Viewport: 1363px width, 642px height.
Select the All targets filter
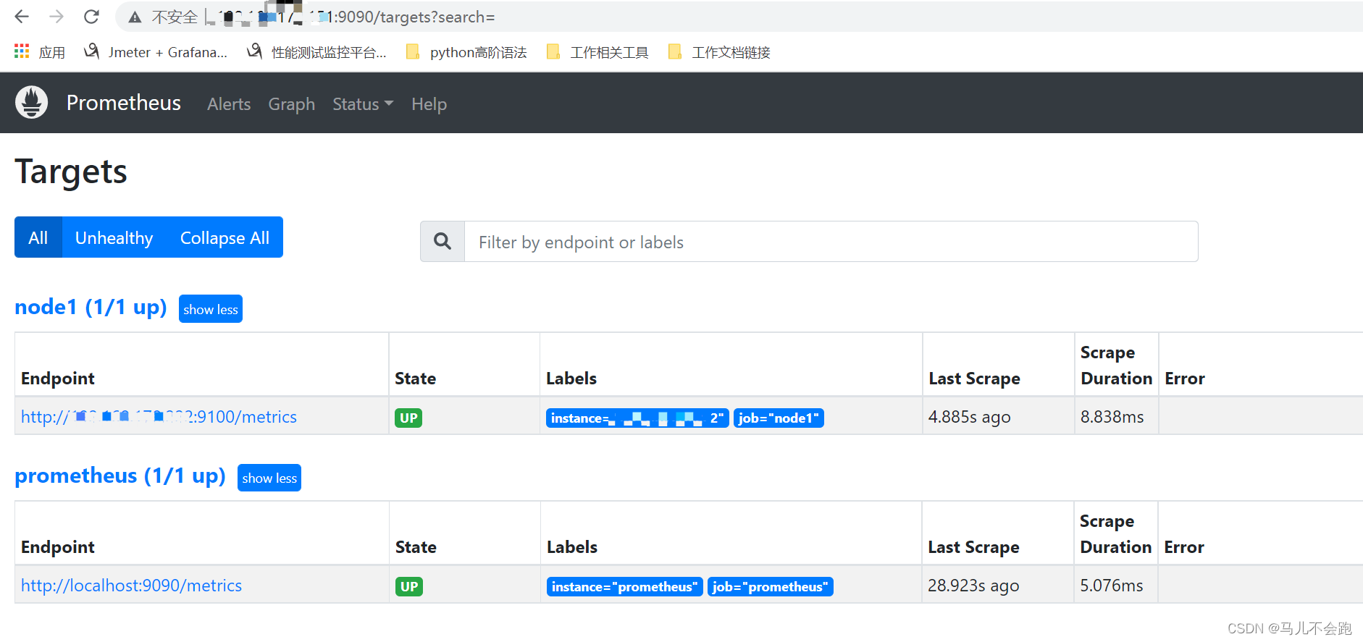38,237
